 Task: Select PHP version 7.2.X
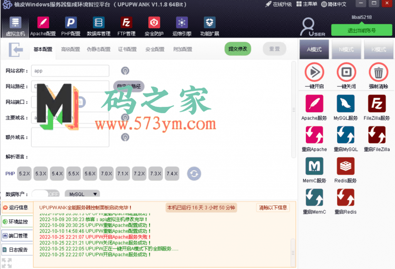pos(139,173)
